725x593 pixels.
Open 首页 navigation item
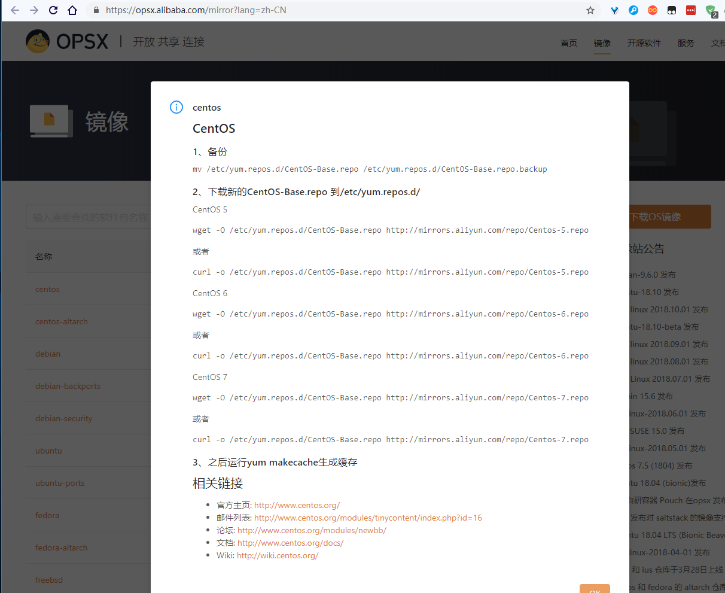pos(569,43)
